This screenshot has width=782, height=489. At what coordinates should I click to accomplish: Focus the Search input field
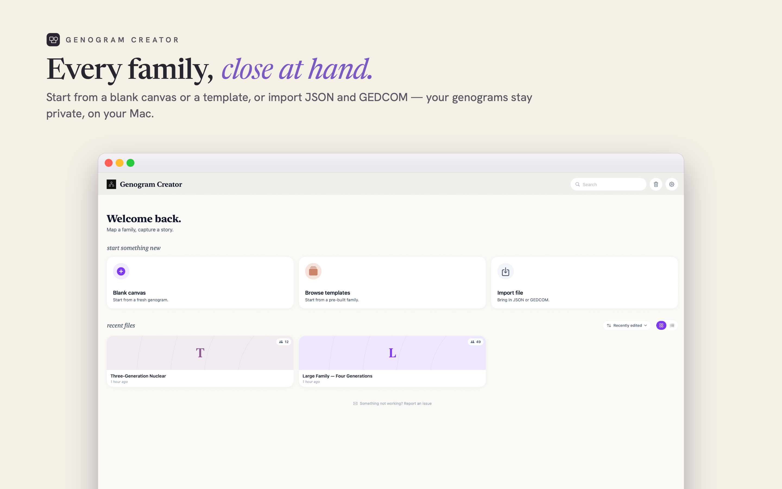(608, 184)
